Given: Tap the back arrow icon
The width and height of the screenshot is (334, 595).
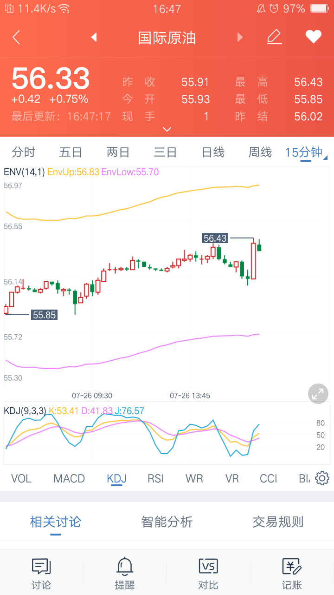Looking at the screenshot, I should click(x=16, y=37).
